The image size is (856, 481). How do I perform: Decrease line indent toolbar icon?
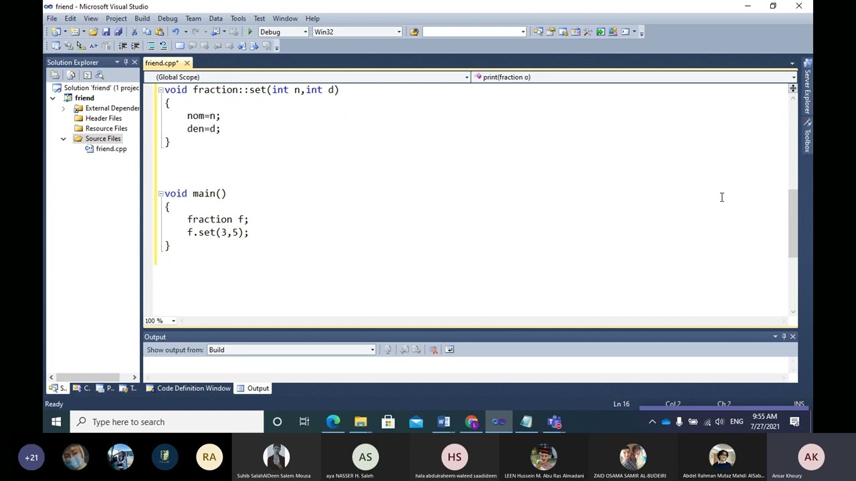tap(122, 45)
